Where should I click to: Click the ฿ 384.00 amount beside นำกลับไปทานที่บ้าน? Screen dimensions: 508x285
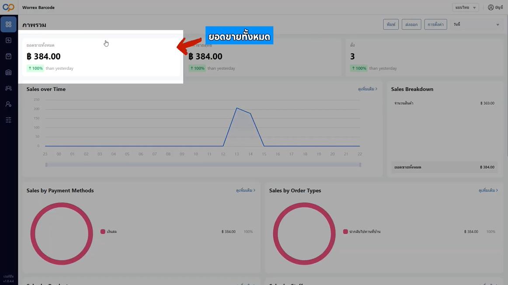[471, 232]
